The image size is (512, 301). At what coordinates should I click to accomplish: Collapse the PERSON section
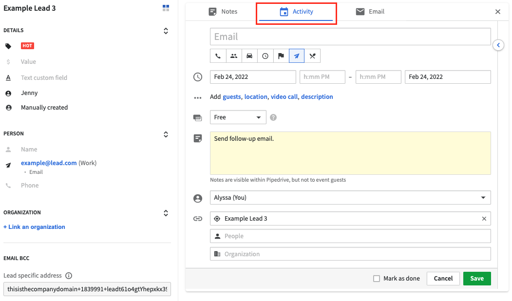[x=166, y=134]
